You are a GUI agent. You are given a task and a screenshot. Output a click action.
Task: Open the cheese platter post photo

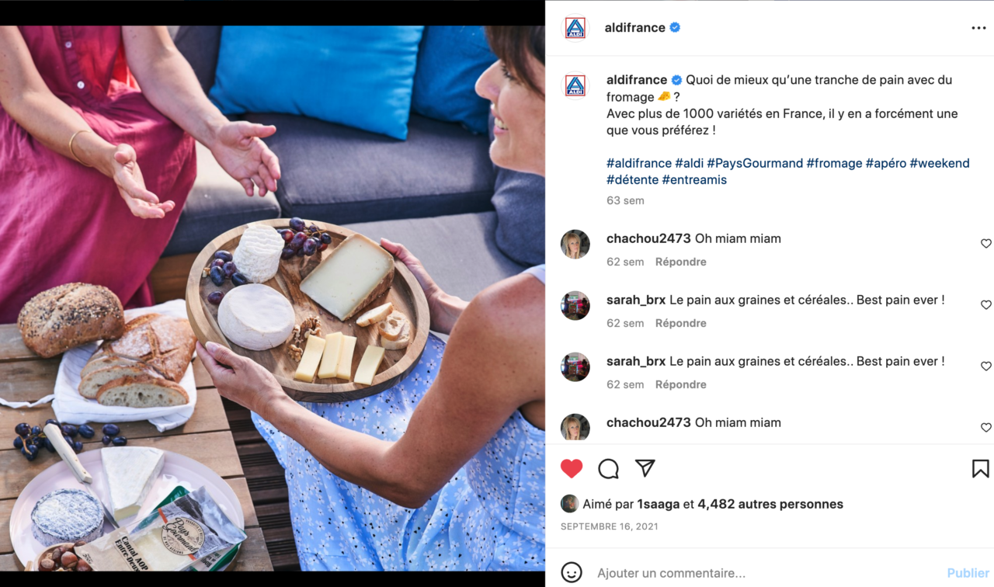point(272,298)
